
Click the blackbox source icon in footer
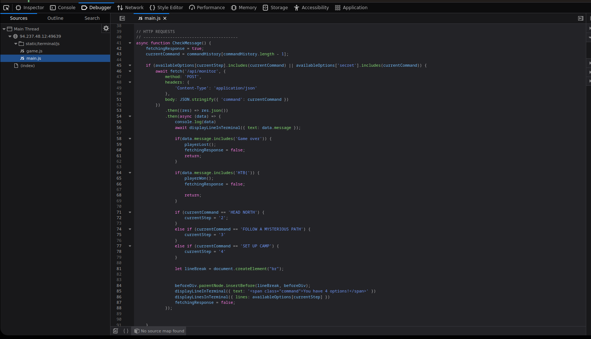click(116, 331)
